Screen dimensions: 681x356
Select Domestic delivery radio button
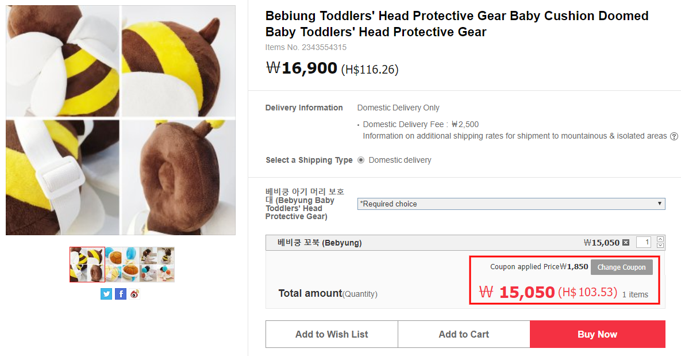click(361, 160)
